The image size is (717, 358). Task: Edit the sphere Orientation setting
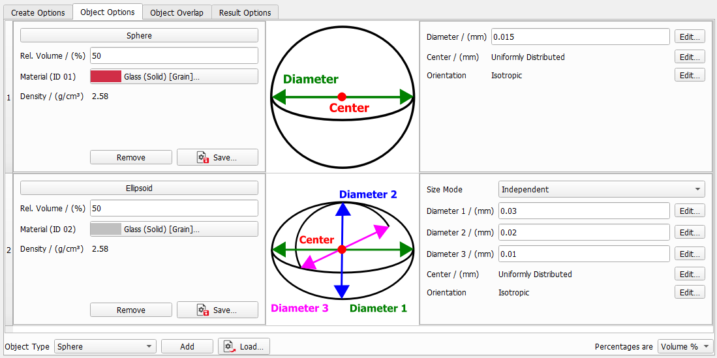pos(690,75)
